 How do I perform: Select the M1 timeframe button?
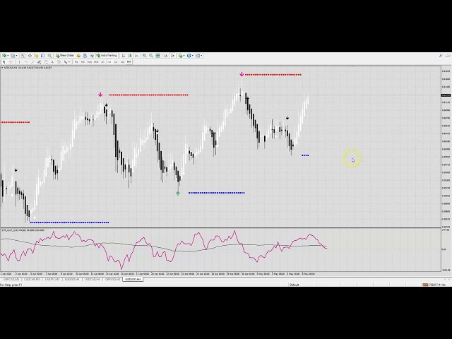[76, 61]
